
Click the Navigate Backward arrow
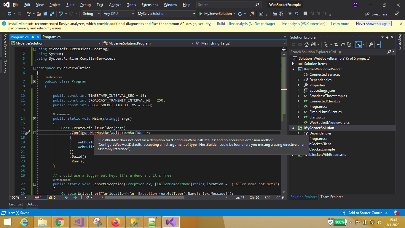[9, 14]
